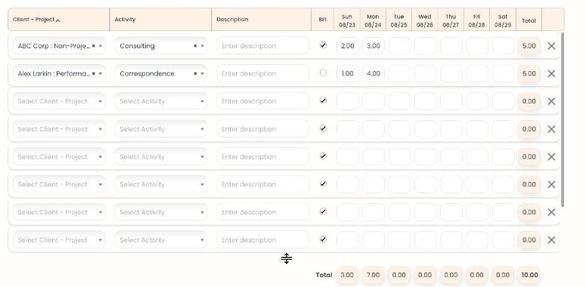
Task: Edit Sunday hours 2.00 for ABC Corp
Action: [x=347, y=46]
